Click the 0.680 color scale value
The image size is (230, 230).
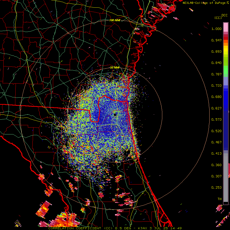coord(216,97)
